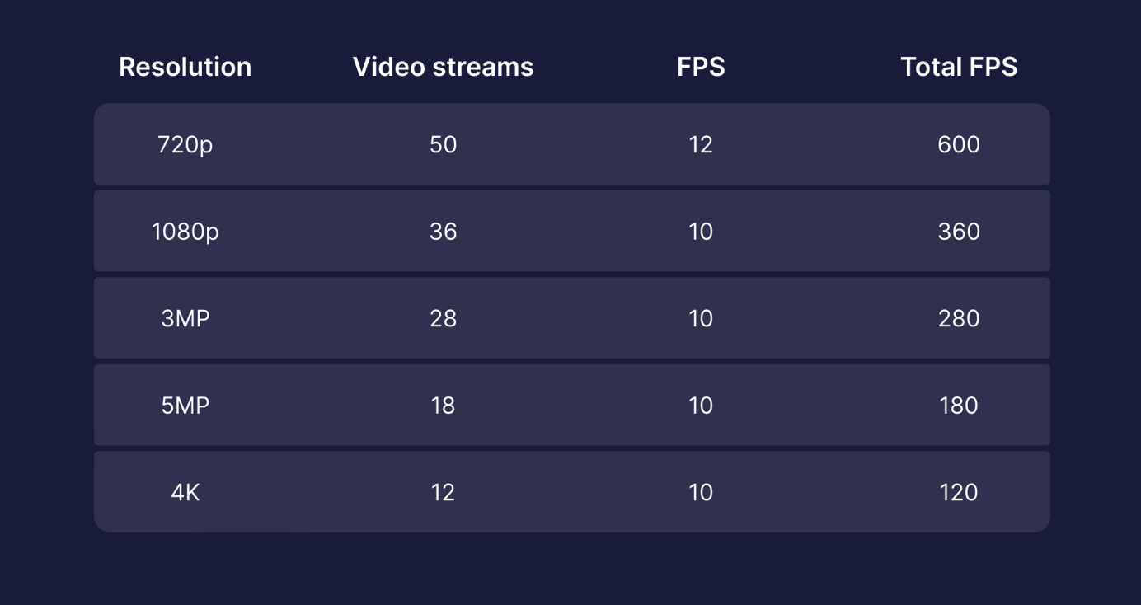Click the 360 total FPS value
This screenshot has width=1141, height=605.
tap(959, 232)
